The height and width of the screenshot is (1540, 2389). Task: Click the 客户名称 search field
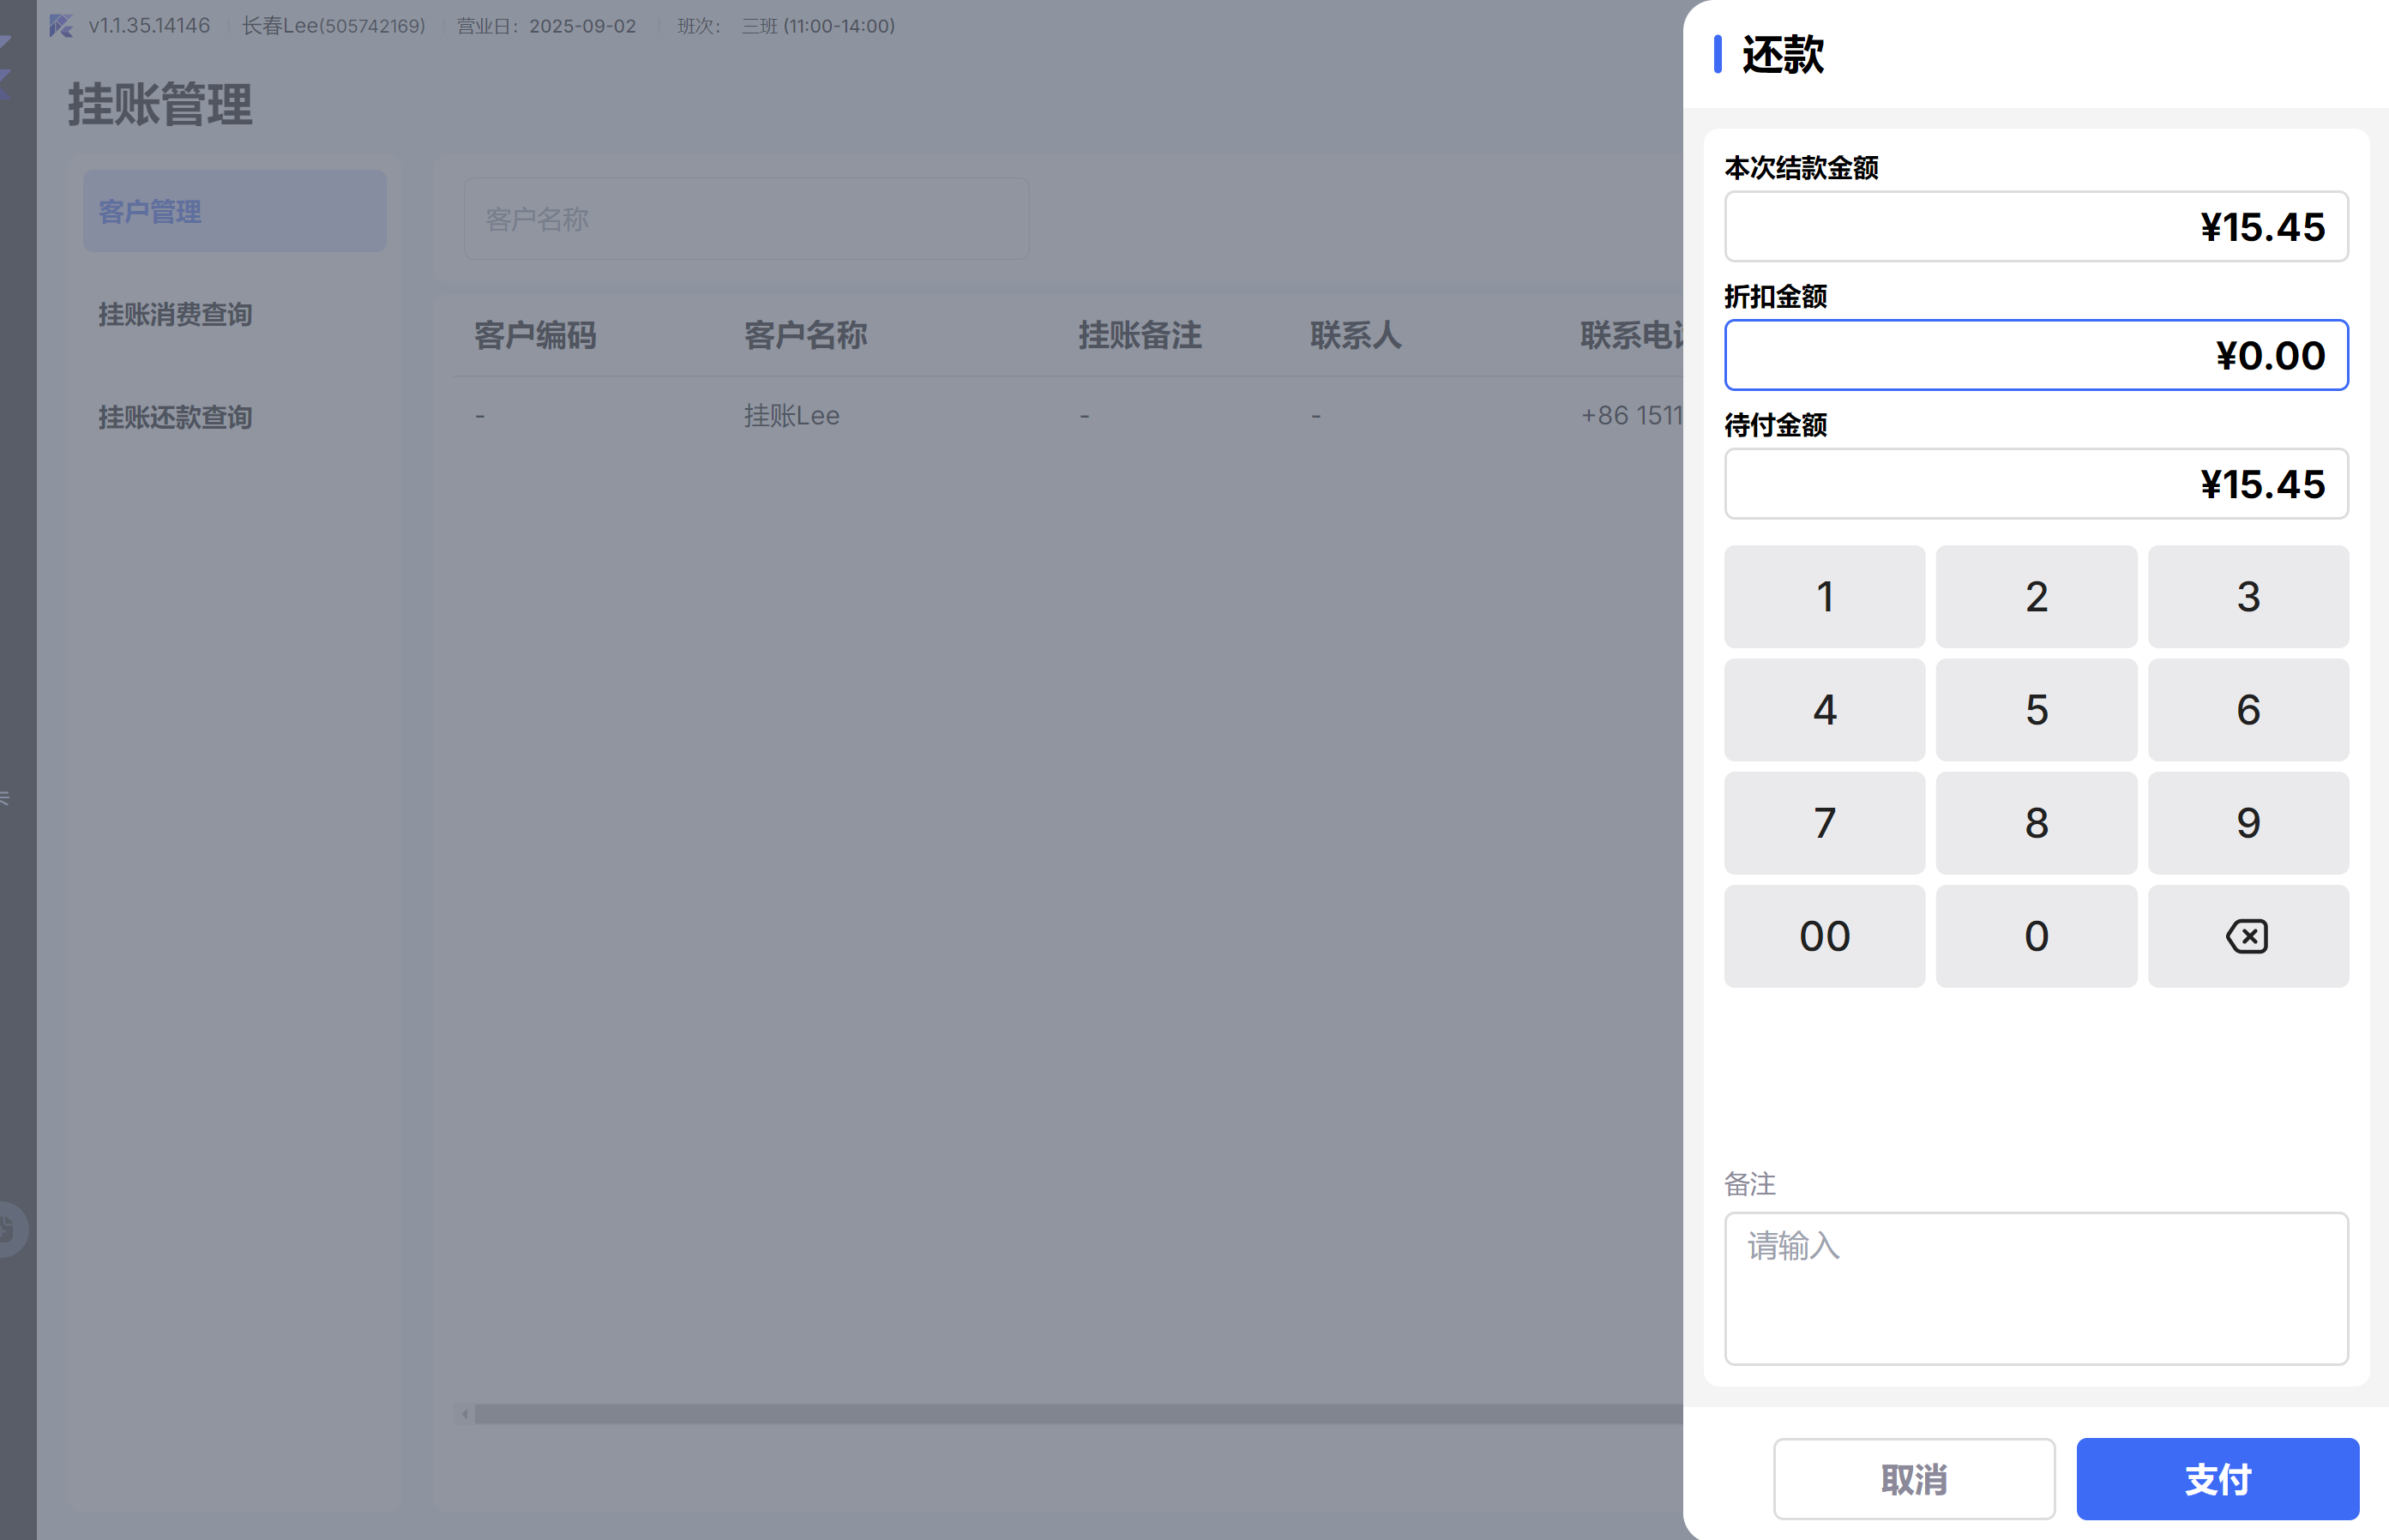(746, 219)
